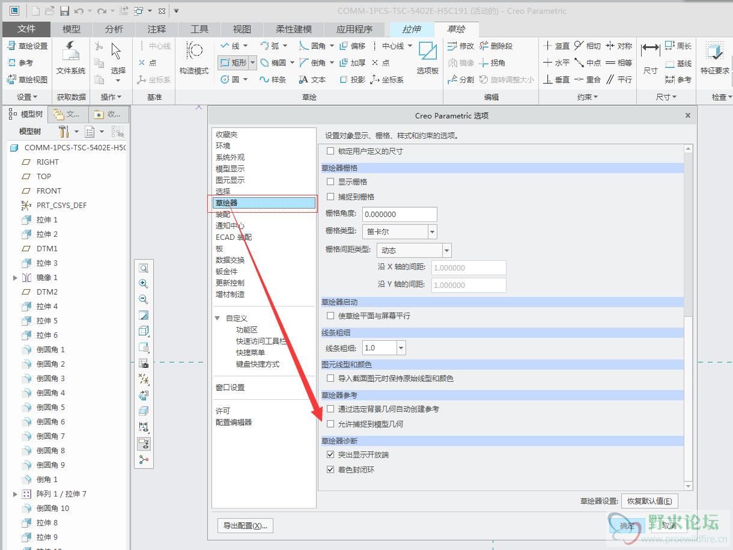Activate 构造模式 (construction mode)
Image resolution: width=733 pixels, height=550 pixels.
[x=194, y=58]
